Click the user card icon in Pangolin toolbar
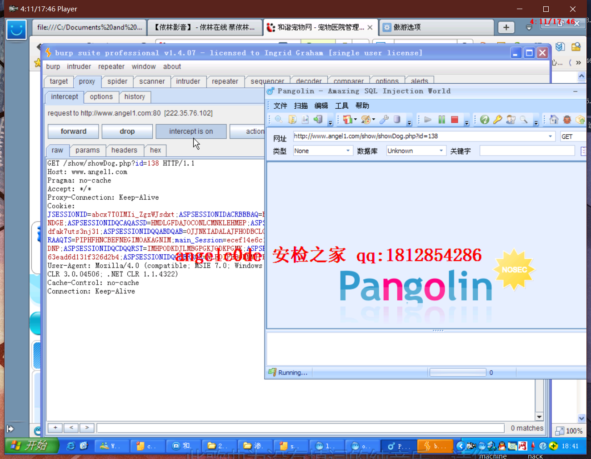 (511, 120)
